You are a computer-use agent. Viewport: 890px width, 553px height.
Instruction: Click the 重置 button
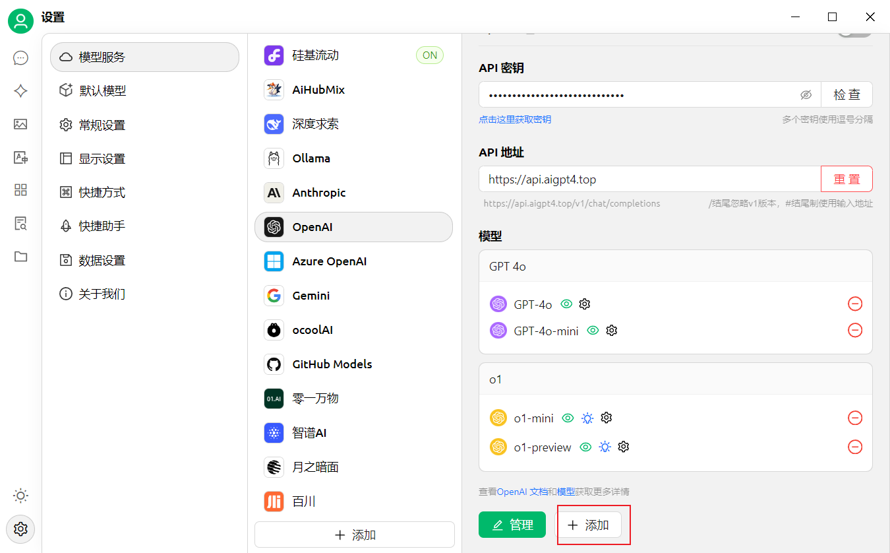point(846,179)
